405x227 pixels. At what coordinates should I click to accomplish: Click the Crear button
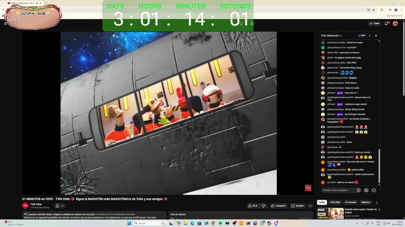[374, 23]
